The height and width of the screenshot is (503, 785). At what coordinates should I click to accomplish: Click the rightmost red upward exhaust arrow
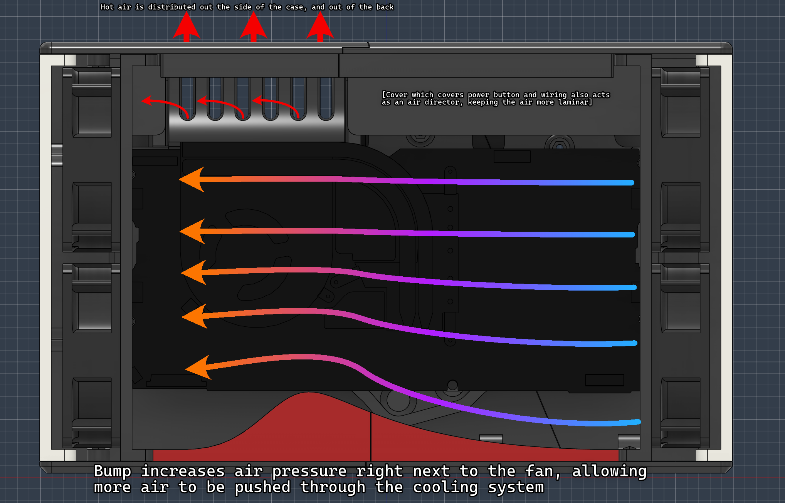pyautogui.click(x=320, y=28)
